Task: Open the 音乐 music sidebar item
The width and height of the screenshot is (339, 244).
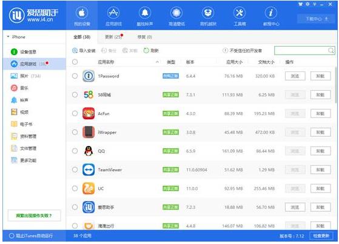Action: coord(19,88)
